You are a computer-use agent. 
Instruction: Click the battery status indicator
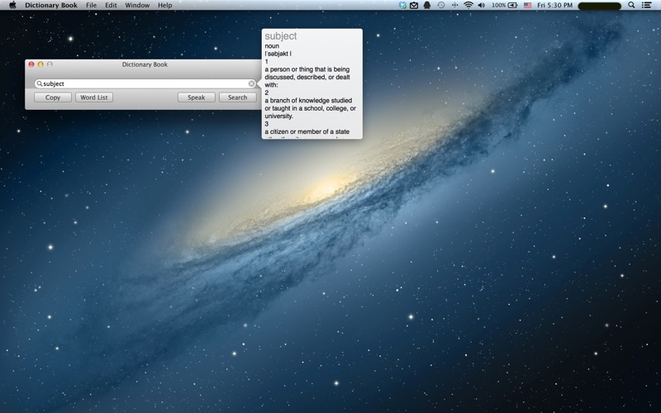pyautogui.click(x=512, y=5)
